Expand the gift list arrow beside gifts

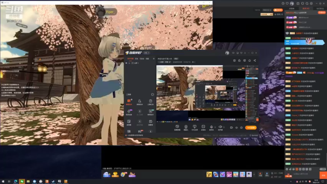[x=254, y=174]
